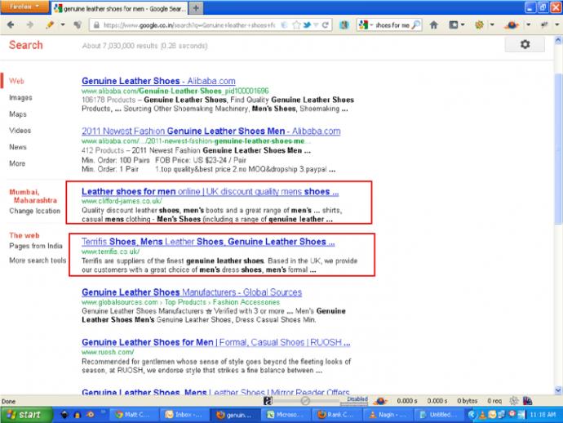Screen dimensions: 563x423
Task: Click the padlock quick launch icon
Action: click(77, 415)
